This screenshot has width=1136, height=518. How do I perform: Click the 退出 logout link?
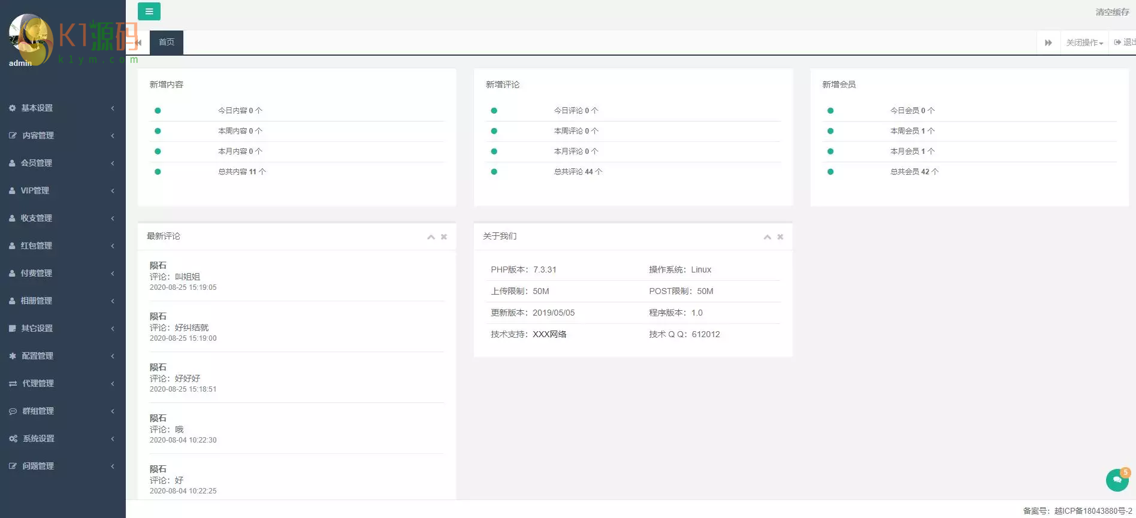[x=1125, y=43]
